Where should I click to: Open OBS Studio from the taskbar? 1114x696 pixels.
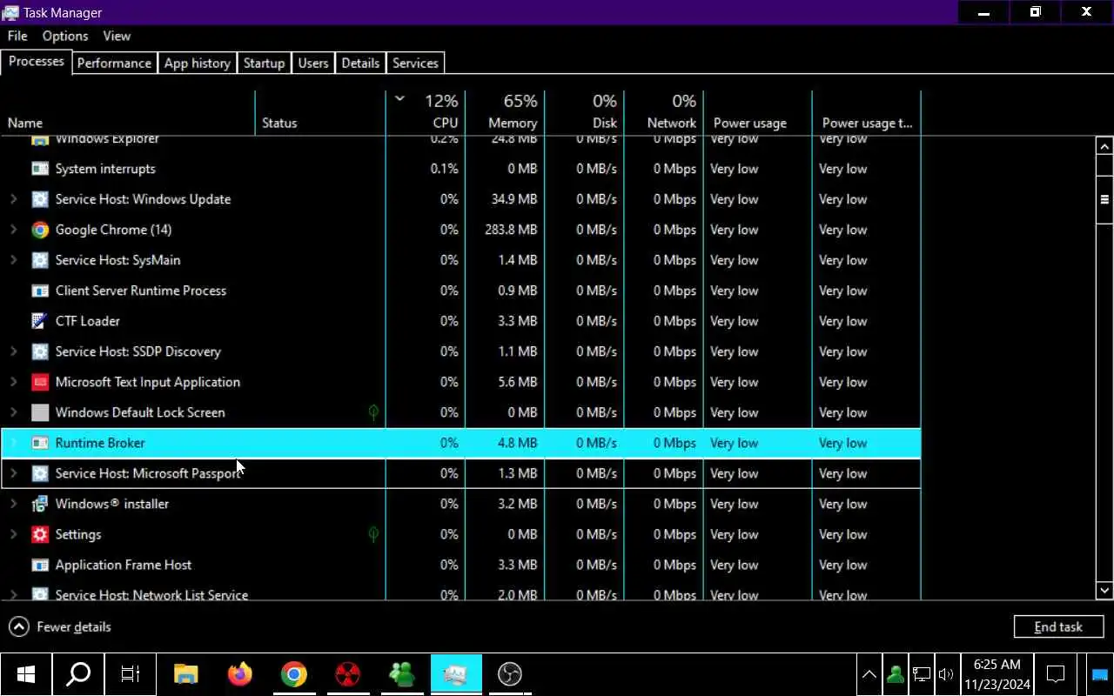(x=510, y=674)
